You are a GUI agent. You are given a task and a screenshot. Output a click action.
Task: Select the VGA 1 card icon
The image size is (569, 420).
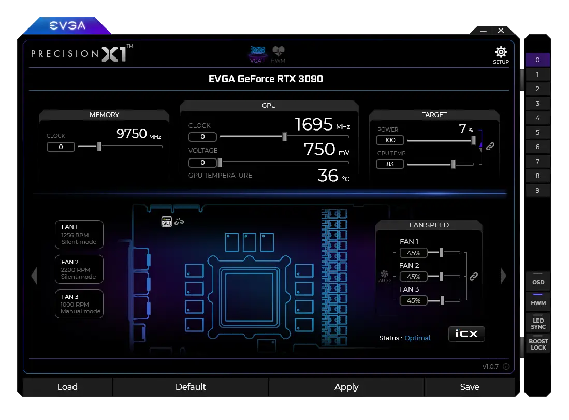click(257, 54)
